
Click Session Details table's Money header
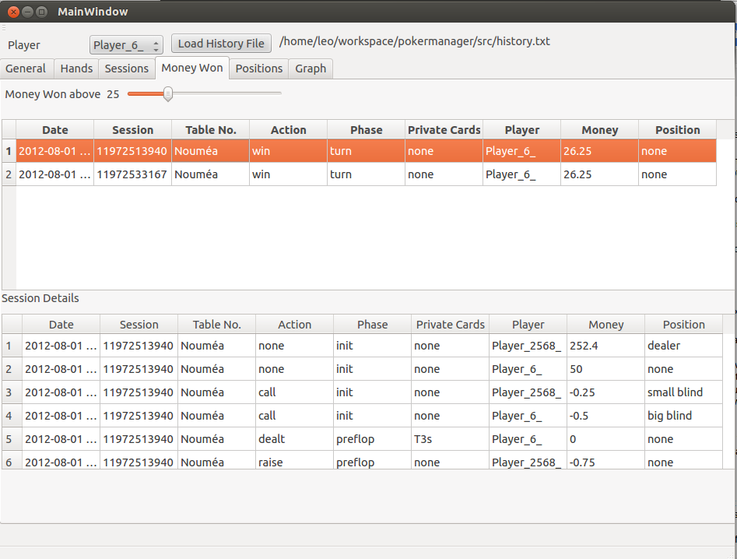tap(605, 325)
